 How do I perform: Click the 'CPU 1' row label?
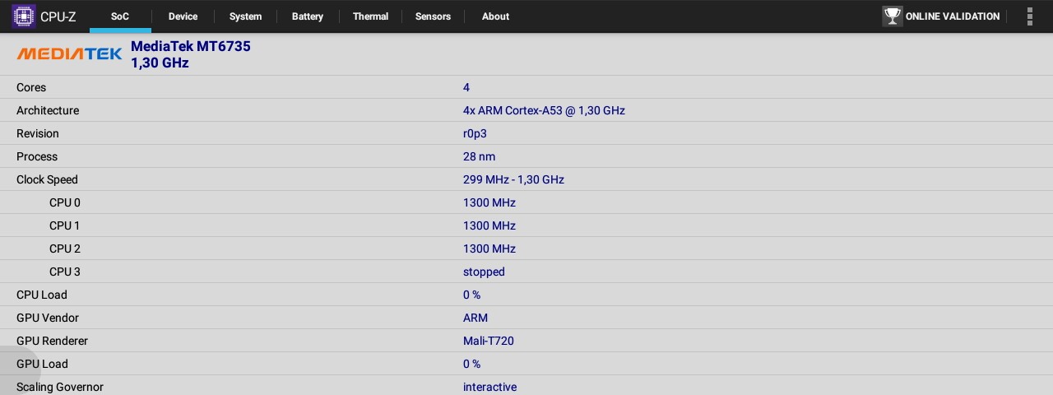point(65,225)
